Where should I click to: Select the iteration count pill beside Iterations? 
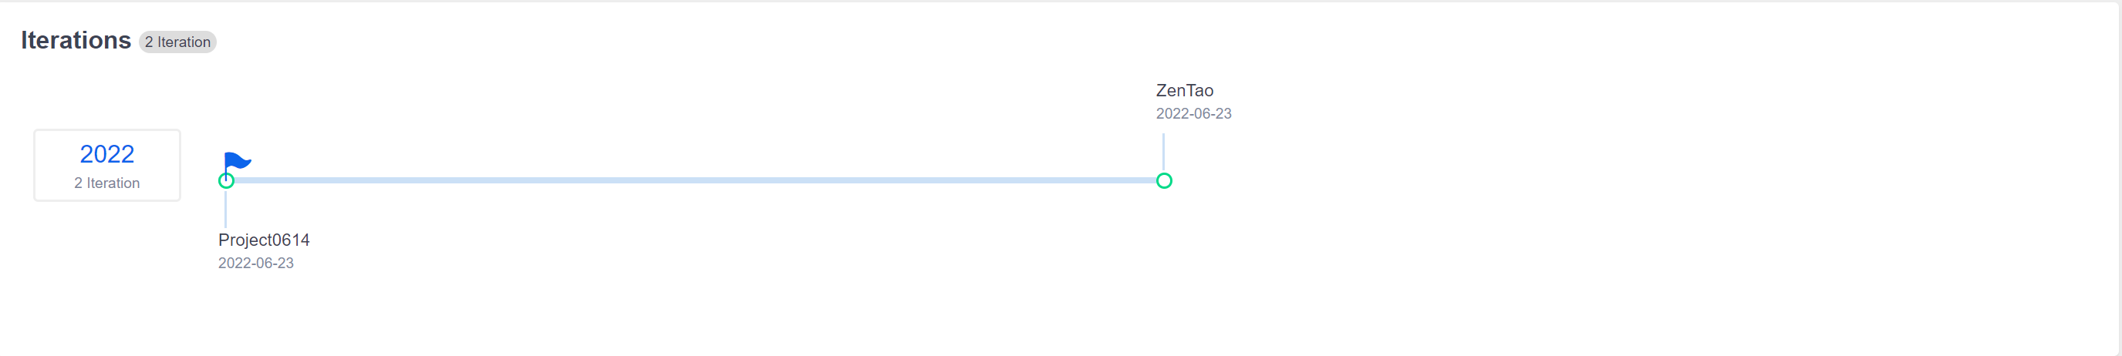pos(177,42)
